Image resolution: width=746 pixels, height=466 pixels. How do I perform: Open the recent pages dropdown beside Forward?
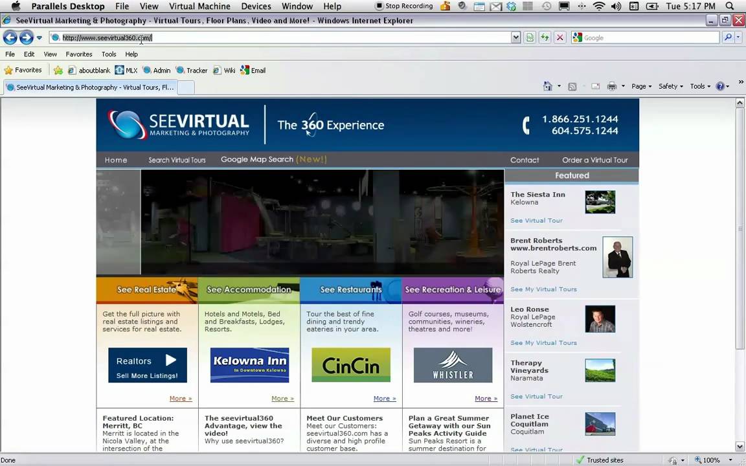pyautogui.click(x=39, y=38)
